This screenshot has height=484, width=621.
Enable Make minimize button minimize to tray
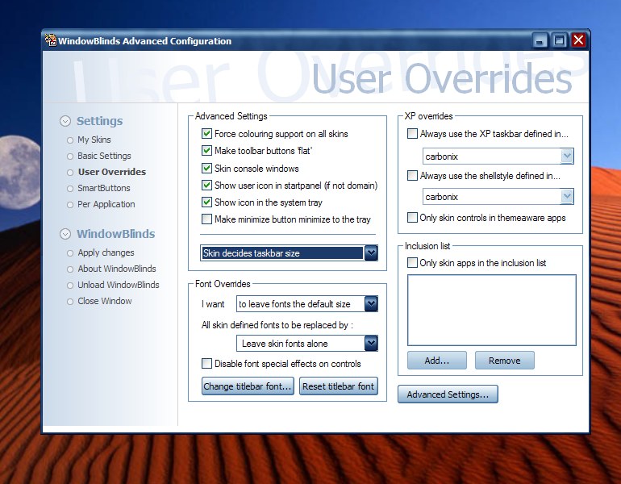pyautogui.click(x=206, y=219)
